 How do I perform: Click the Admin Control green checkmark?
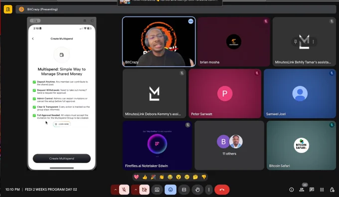click(x=34, y=99)
